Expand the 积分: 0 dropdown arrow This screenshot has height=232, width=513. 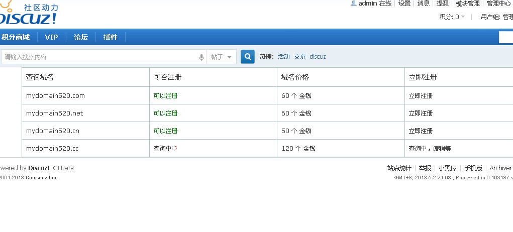(463, 17)
